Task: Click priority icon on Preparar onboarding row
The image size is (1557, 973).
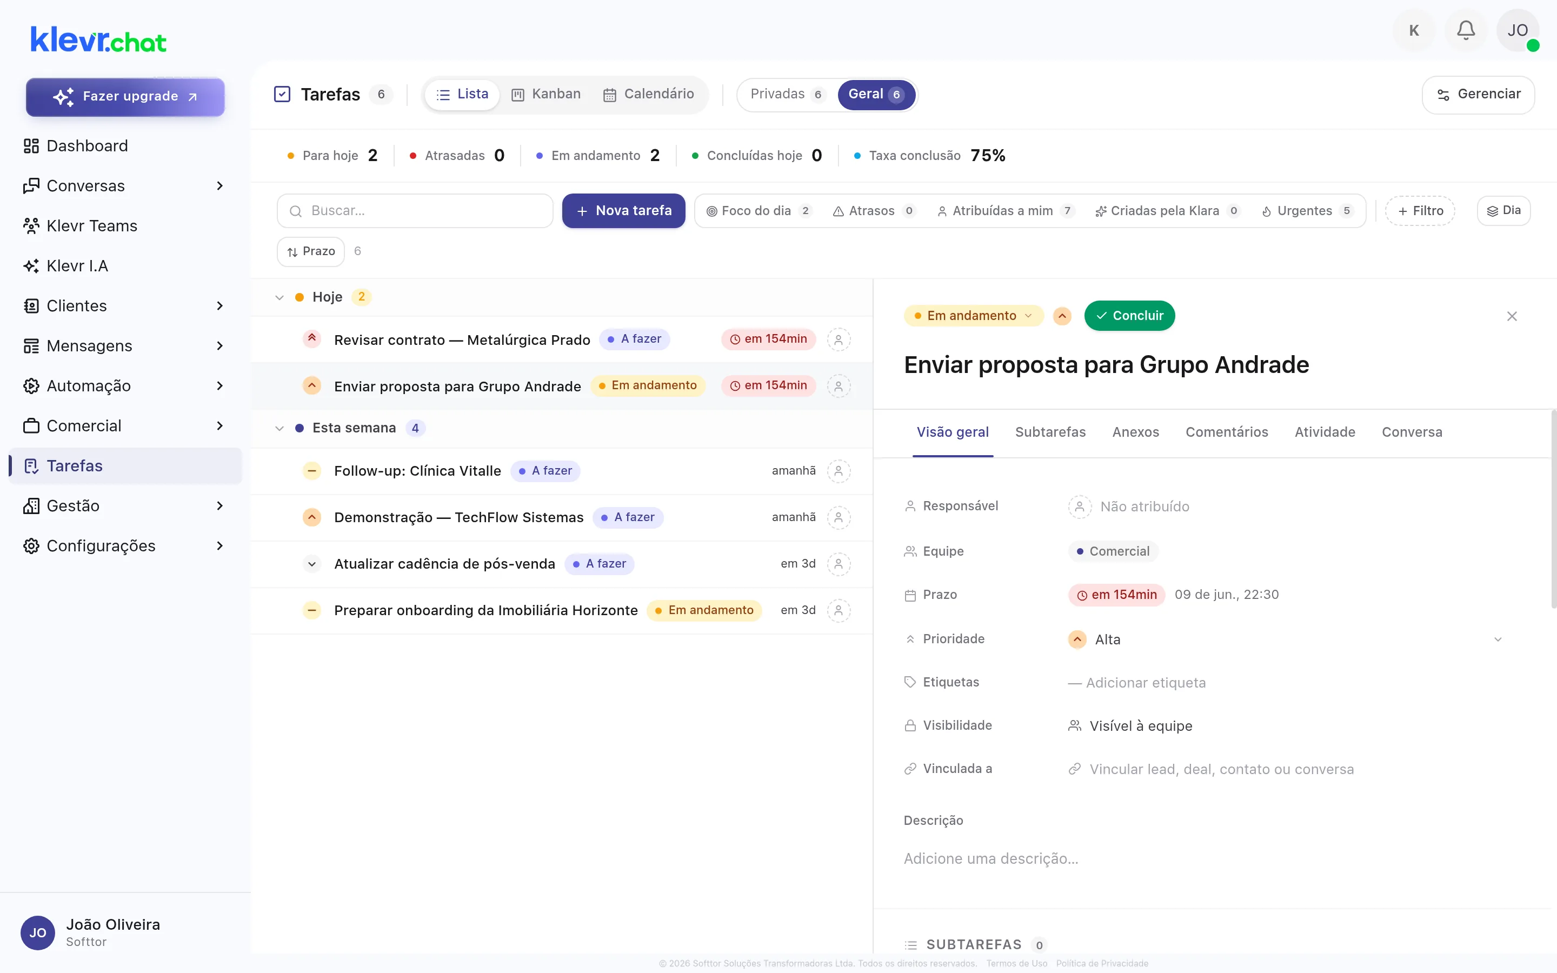Action: 312,610
